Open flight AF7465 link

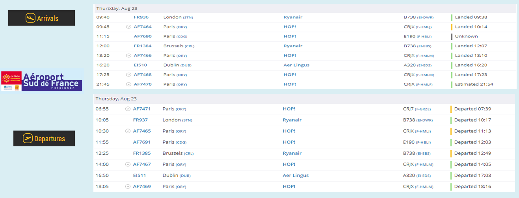142,131
